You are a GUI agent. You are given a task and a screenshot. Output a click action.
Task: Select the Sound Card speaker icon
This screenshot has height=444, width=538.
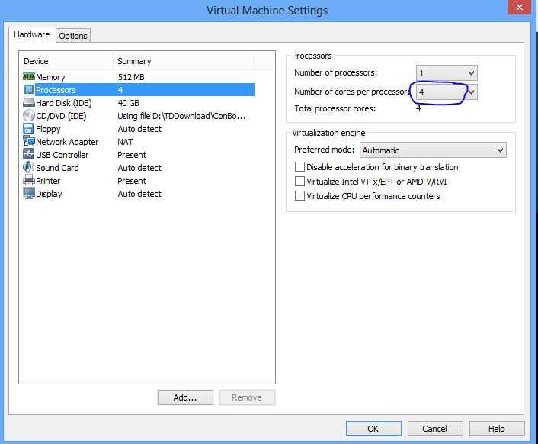pyautogui.click(x=29, y=168)
